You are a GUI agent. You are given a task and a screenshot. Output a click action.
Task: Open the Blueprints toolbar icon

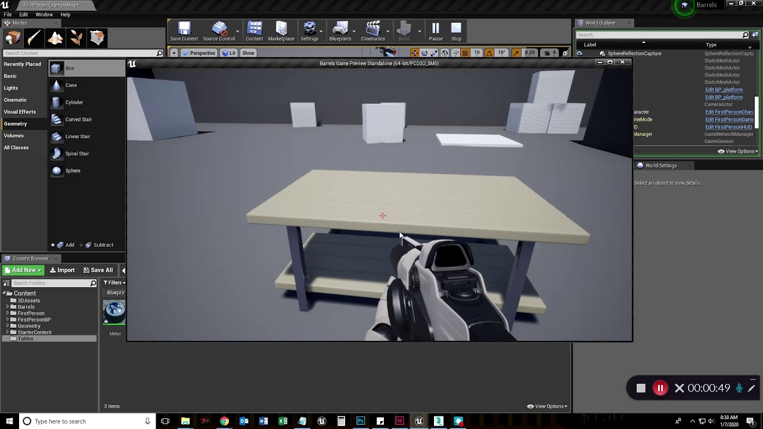(340, 32)
